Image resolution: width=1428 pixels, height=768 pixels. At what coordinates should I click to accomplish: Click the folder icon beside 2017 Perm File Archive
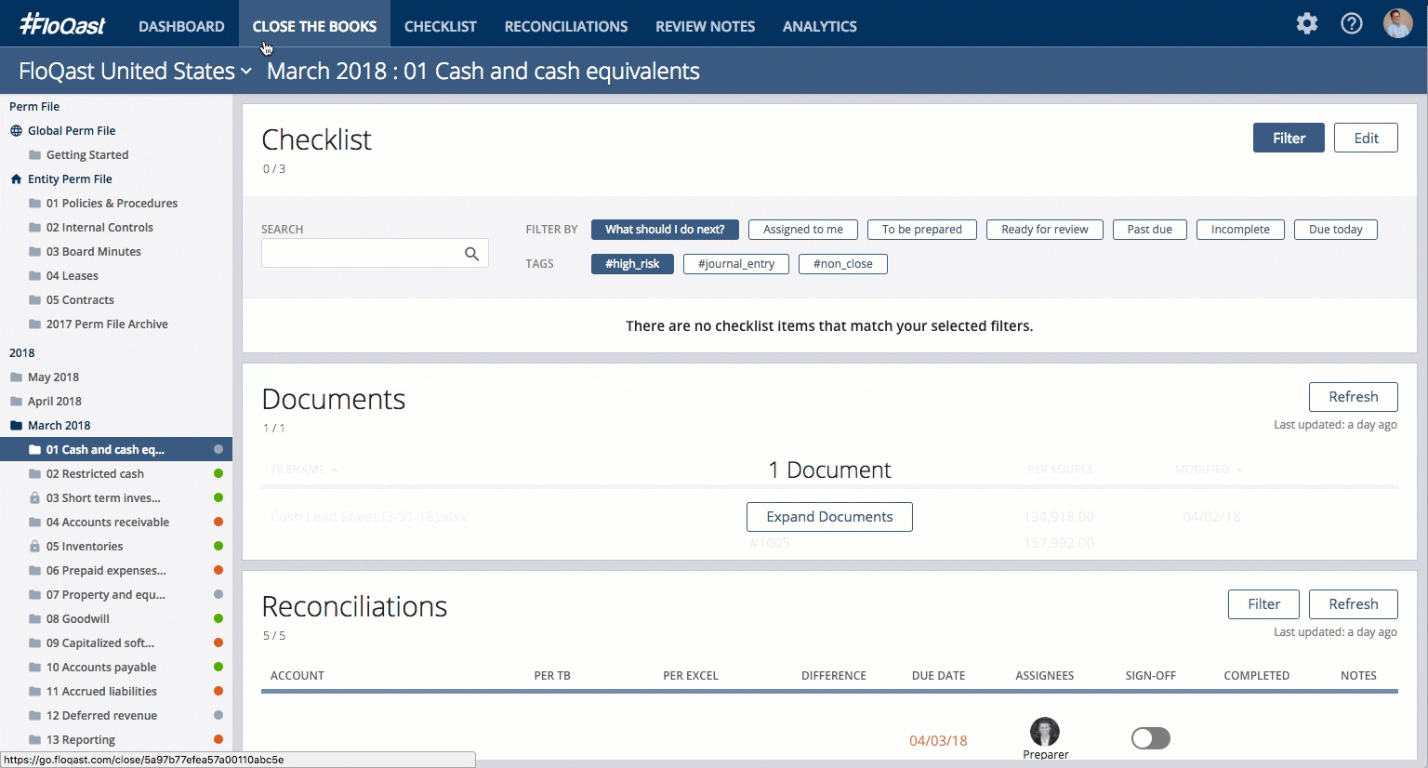(34, 324)
